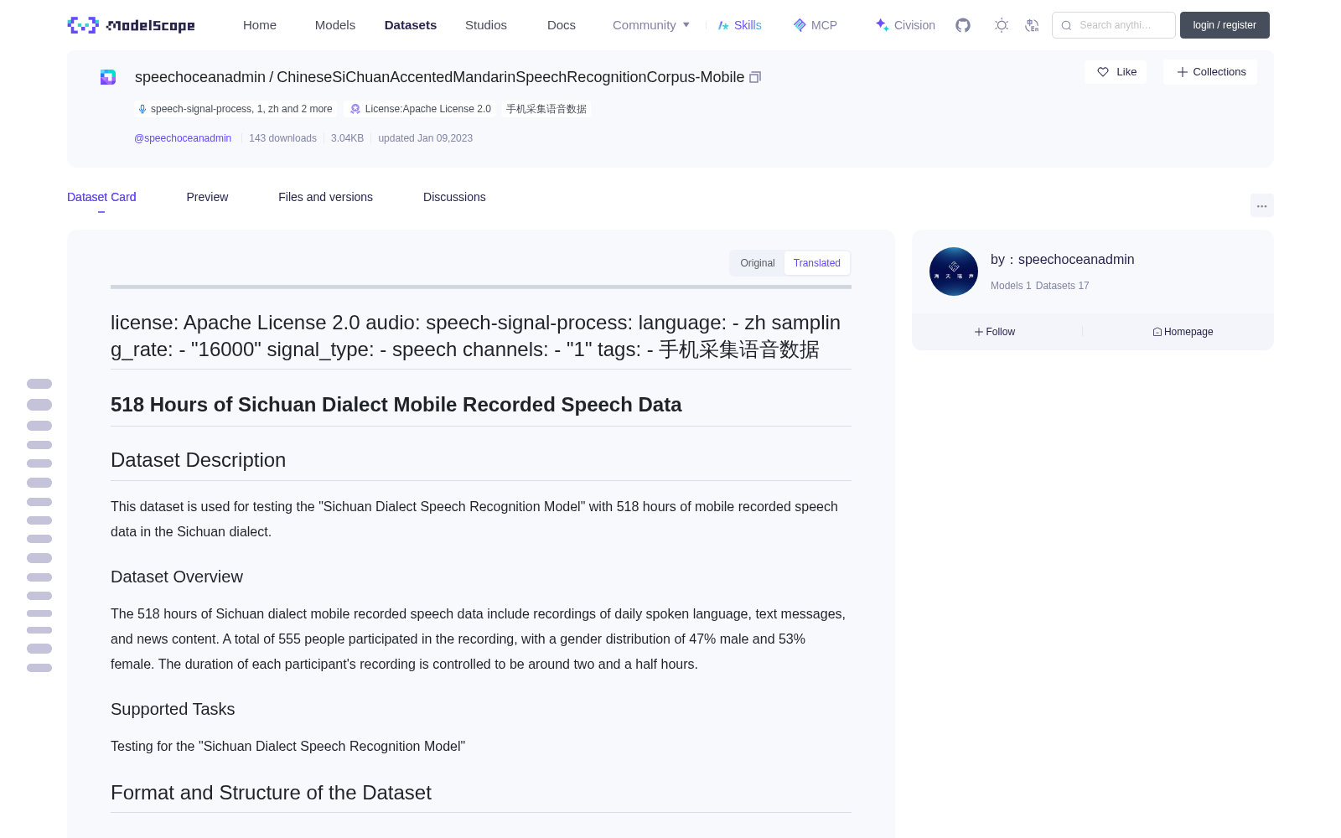The height and width of the screenshot is (838, 1341).
Task: Click the 'Dataset Overview' heading
Action: (x=177, y=577)
